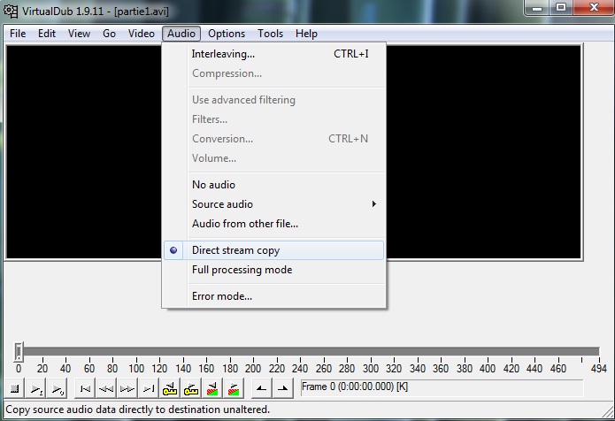Minimize the VirtualDub window

click(x=537, y=7)
